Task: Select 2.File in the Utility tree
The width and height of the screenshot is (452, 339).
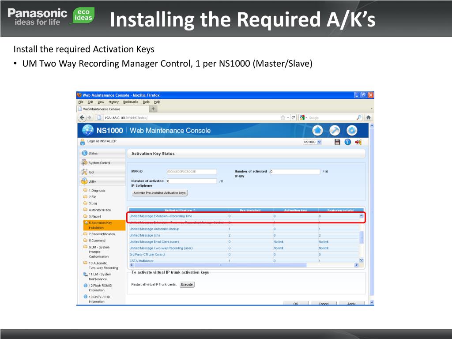Action: pos(93,197)
